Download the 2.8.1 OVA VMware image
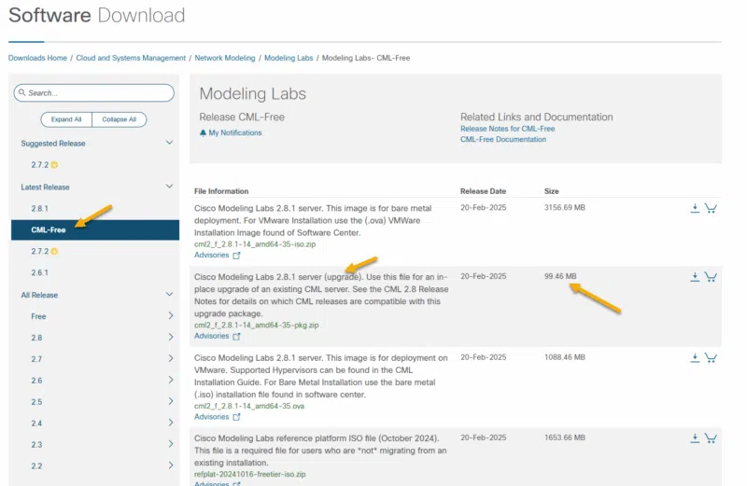 695,357
